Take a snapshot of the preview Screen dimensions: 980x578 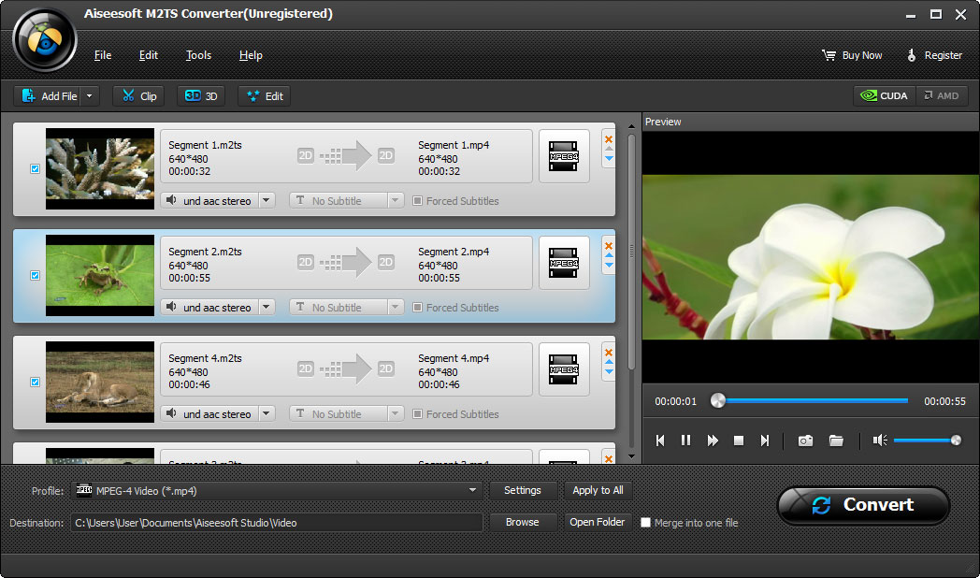point(806,441)
